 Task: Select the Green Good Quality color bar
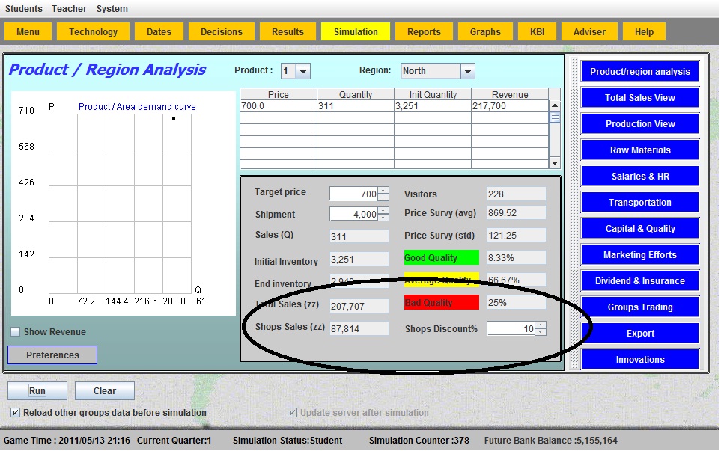click(x=441, y=258)
